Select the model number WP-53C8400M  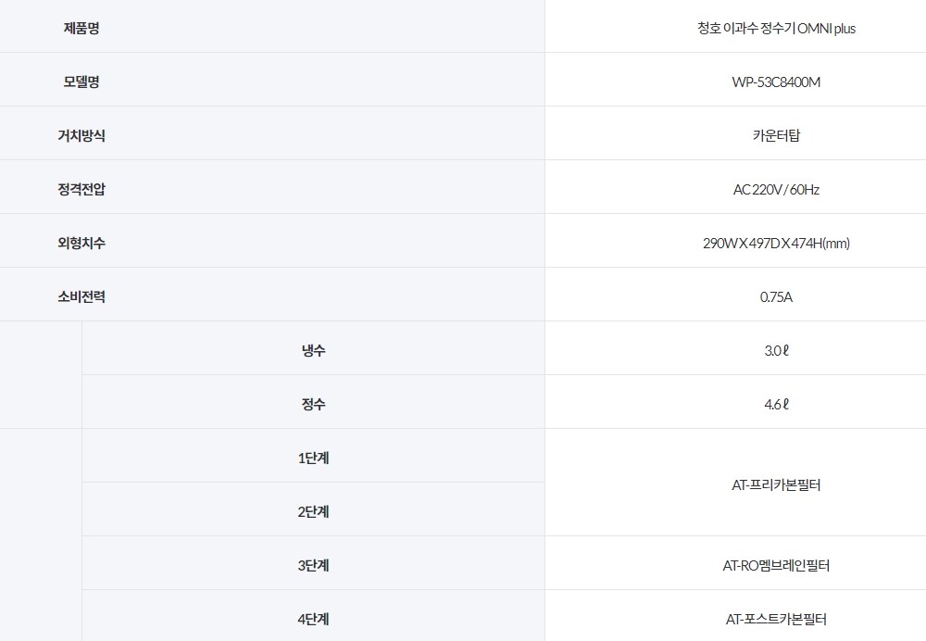pyautogui.click(x=776, y=82)
